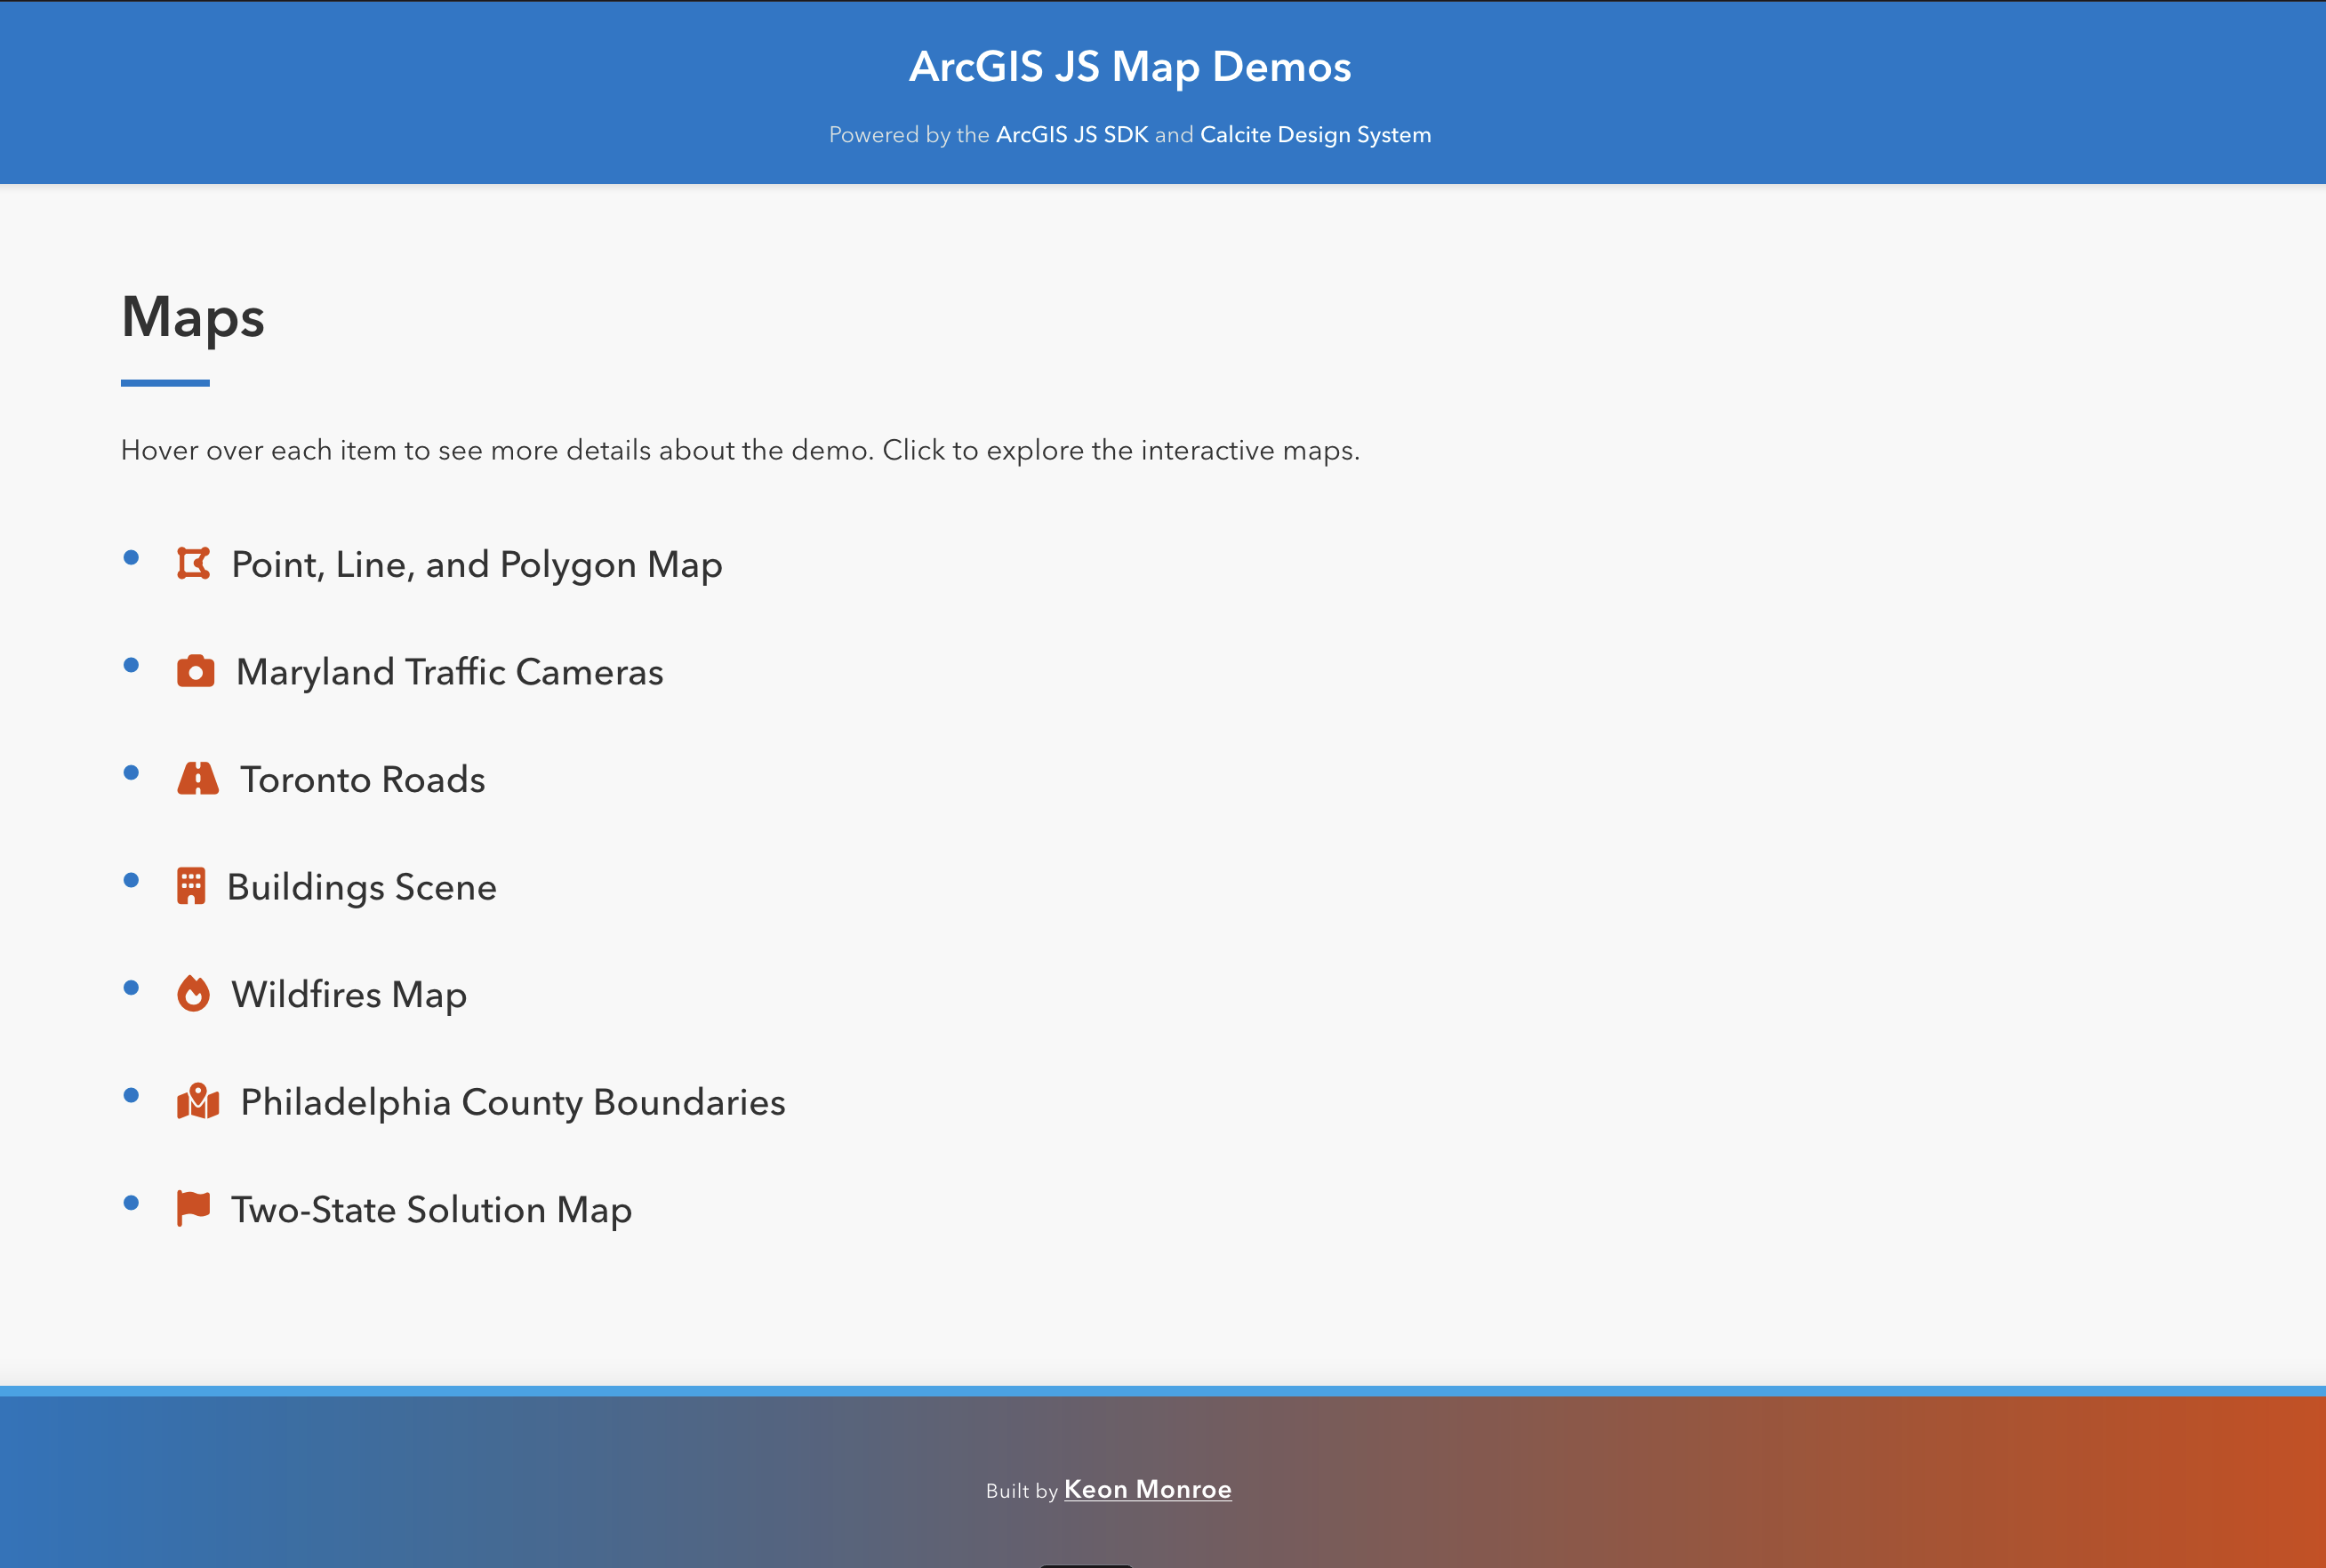Select the map-pin icon next to Philadelphia County Boundaries
Viewport: 2326px width, 1568px height.
click(199, 1101)
